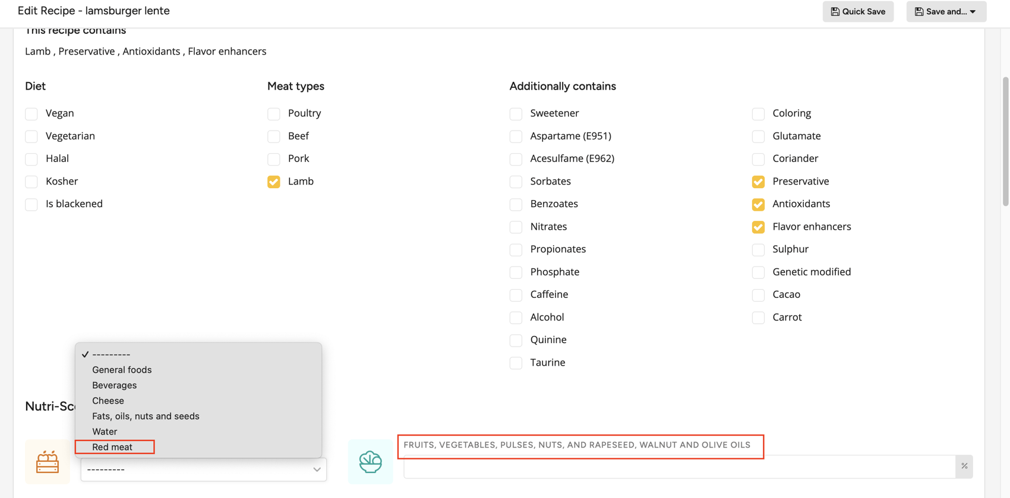Image resolution: width=1010 pixels, height=498 pixels.
Task: Check the Pork meat type
Action: [274, 158]
